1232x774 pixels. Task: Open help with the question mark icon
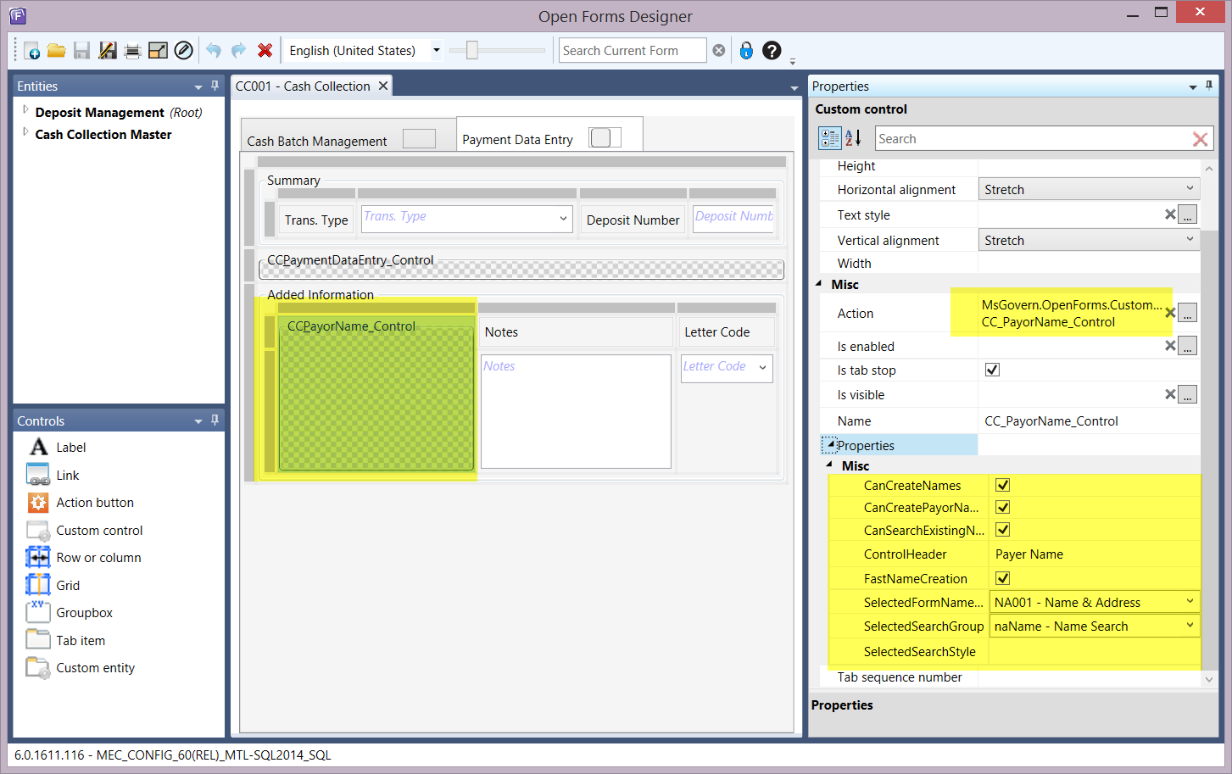pos(772,51)
